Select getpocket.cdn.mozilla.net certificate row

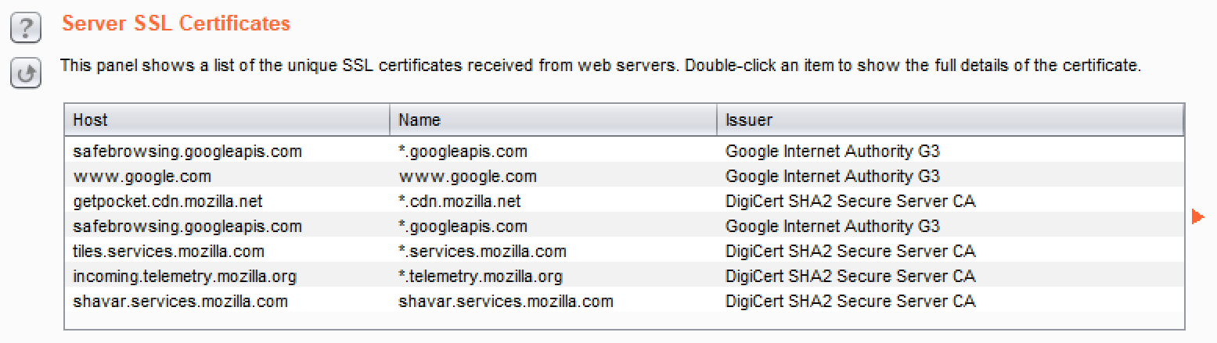(x=167, y=202)
